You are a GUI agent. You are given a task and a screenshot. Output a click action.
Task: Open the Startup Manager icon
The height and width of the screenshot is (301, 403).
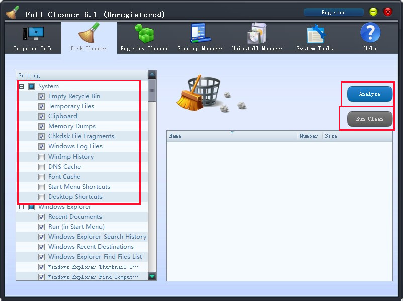200,33
